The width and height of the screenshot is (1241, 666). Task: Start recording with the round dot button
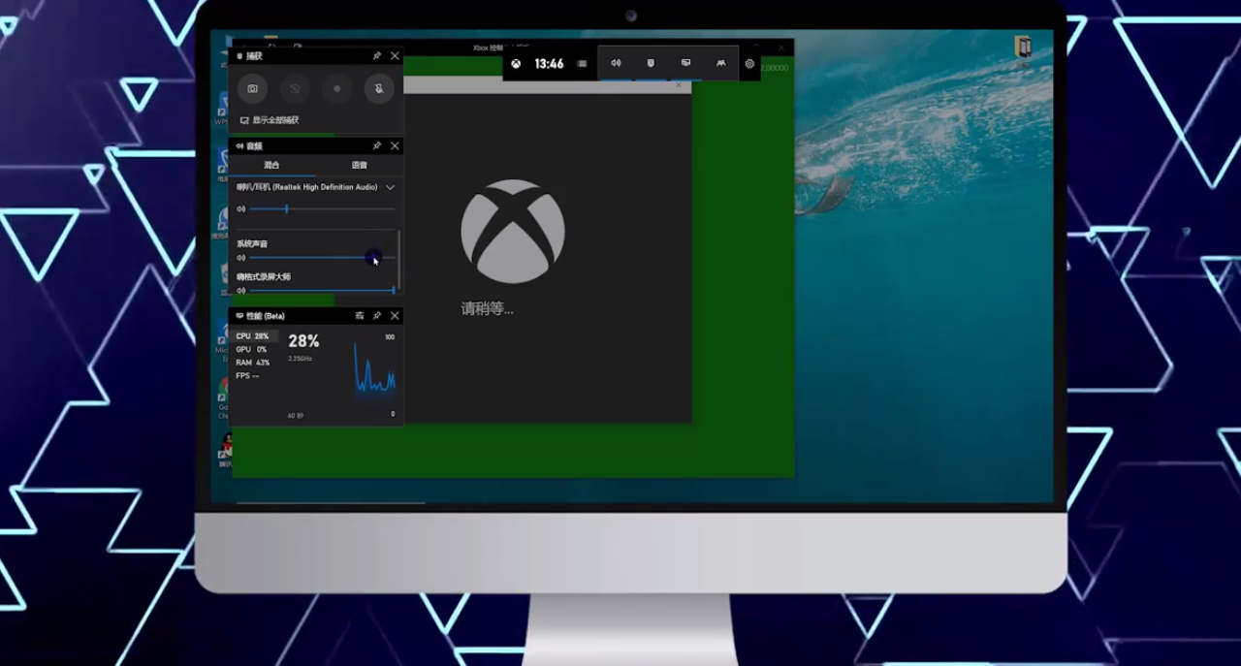(337, 88)
